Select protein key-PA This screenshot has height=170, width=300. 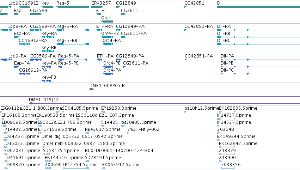[x=46, y=67]
